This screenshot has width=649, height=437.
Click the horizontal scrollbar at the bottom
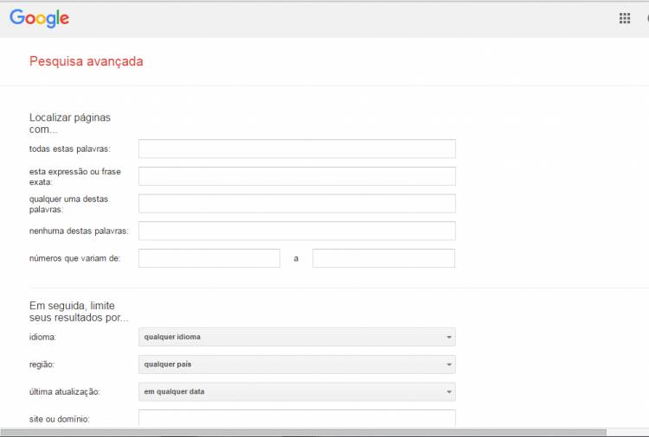[303, 432]
